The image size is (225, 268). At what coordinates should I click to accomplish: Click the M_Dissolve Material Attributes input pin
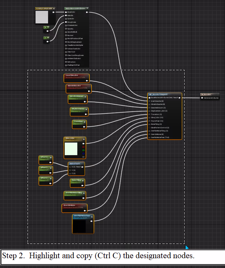pyautogui.click(x=202, y=98)
